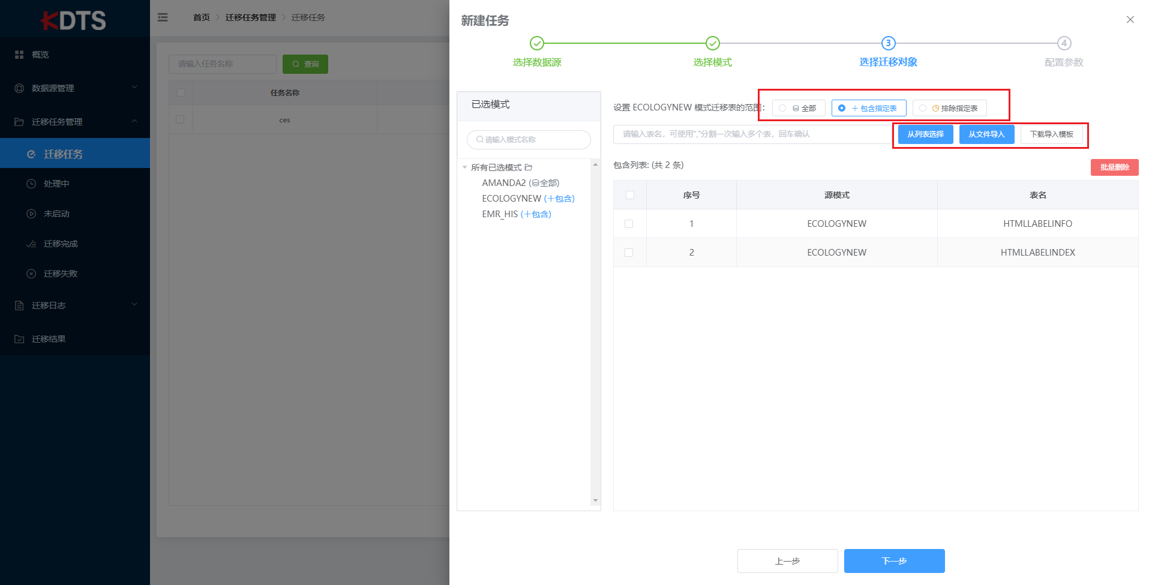Image resolution: width=1152 pixels, height=585 pixels.
Task: Click the 表名 column header
Action: click(1037, 195)
